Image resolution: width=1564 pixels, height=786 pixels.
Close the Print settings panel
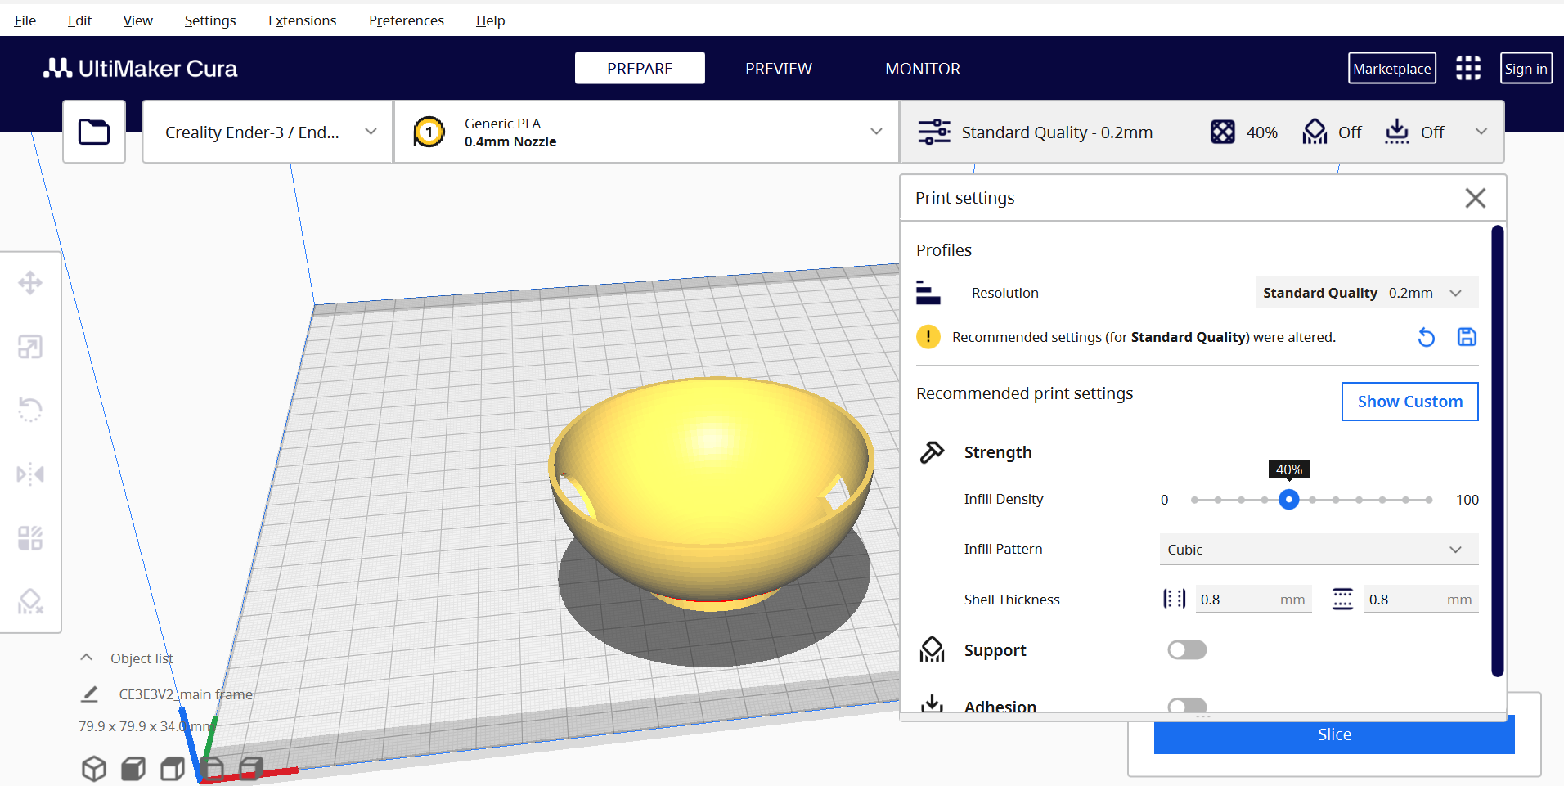1476,198
